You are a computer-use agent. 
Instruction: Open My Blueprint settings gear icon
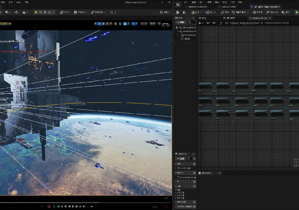195,159
